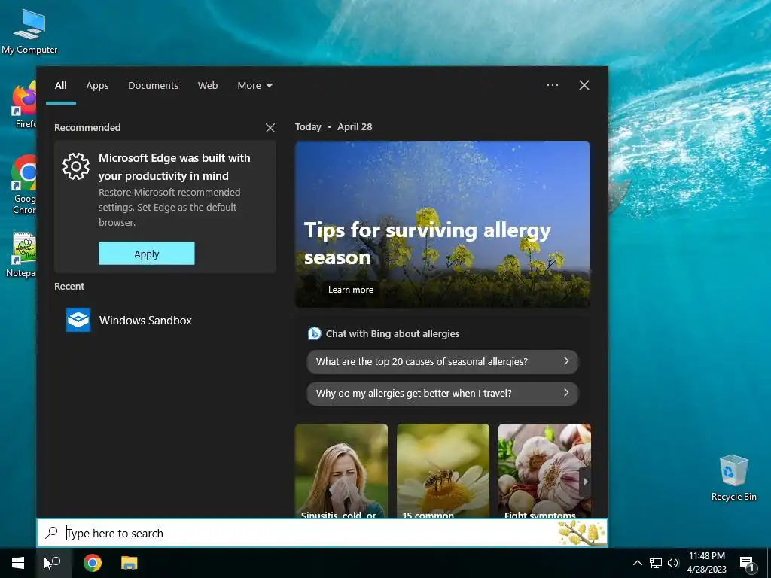Open the notification action center
The height and width of the screenshot is (578, 771).
coord(747,563)
